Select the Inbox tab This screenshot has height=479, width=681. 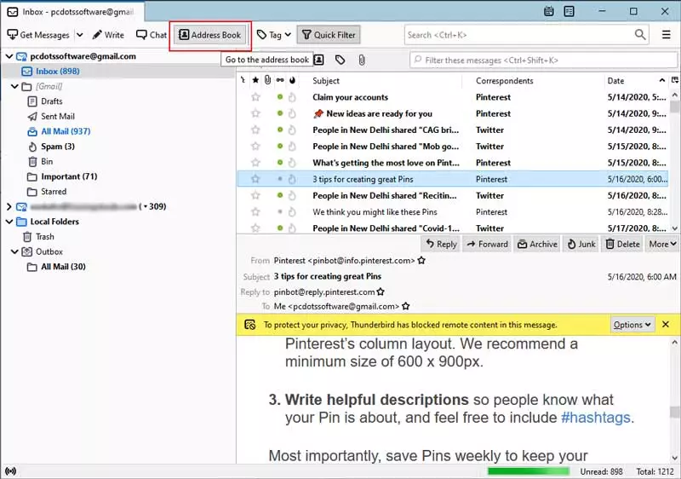click(x=72, y=11)
